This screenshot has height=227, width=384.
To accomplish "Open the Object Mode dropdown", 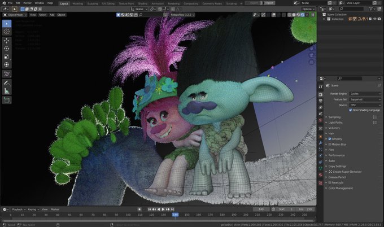I will (15, 15).
